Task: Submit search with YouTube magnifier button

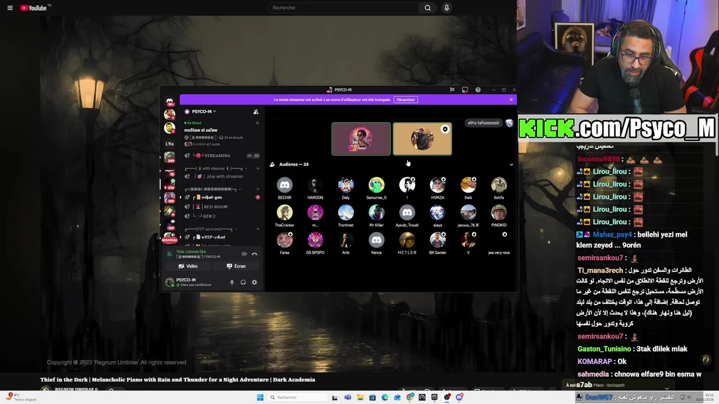Action: coord(427,8)
